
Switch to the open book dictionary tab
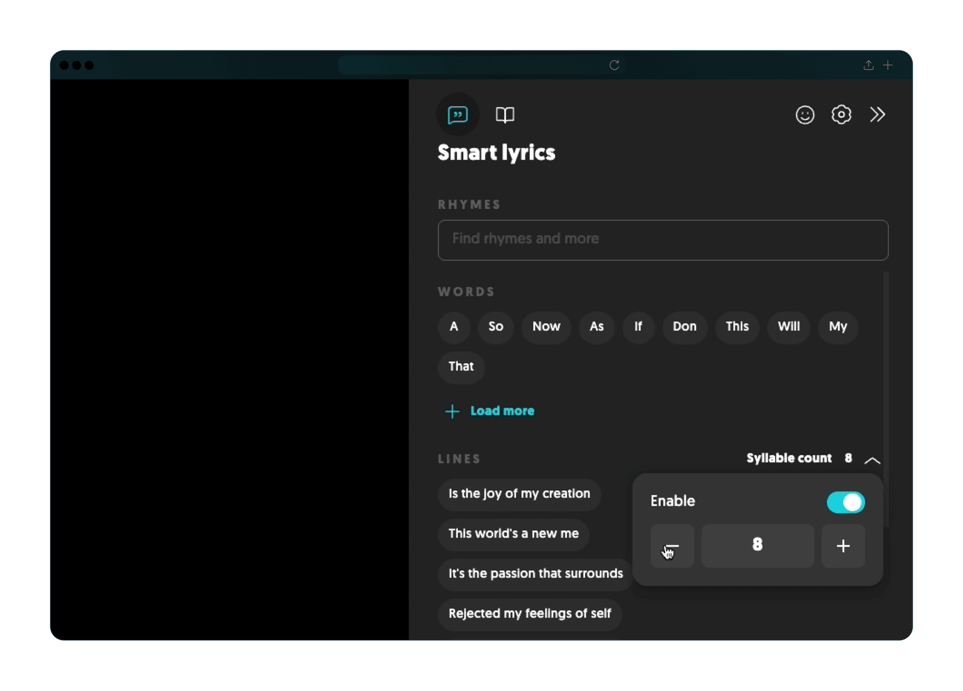pyautogui.click(x=504, y=115)
